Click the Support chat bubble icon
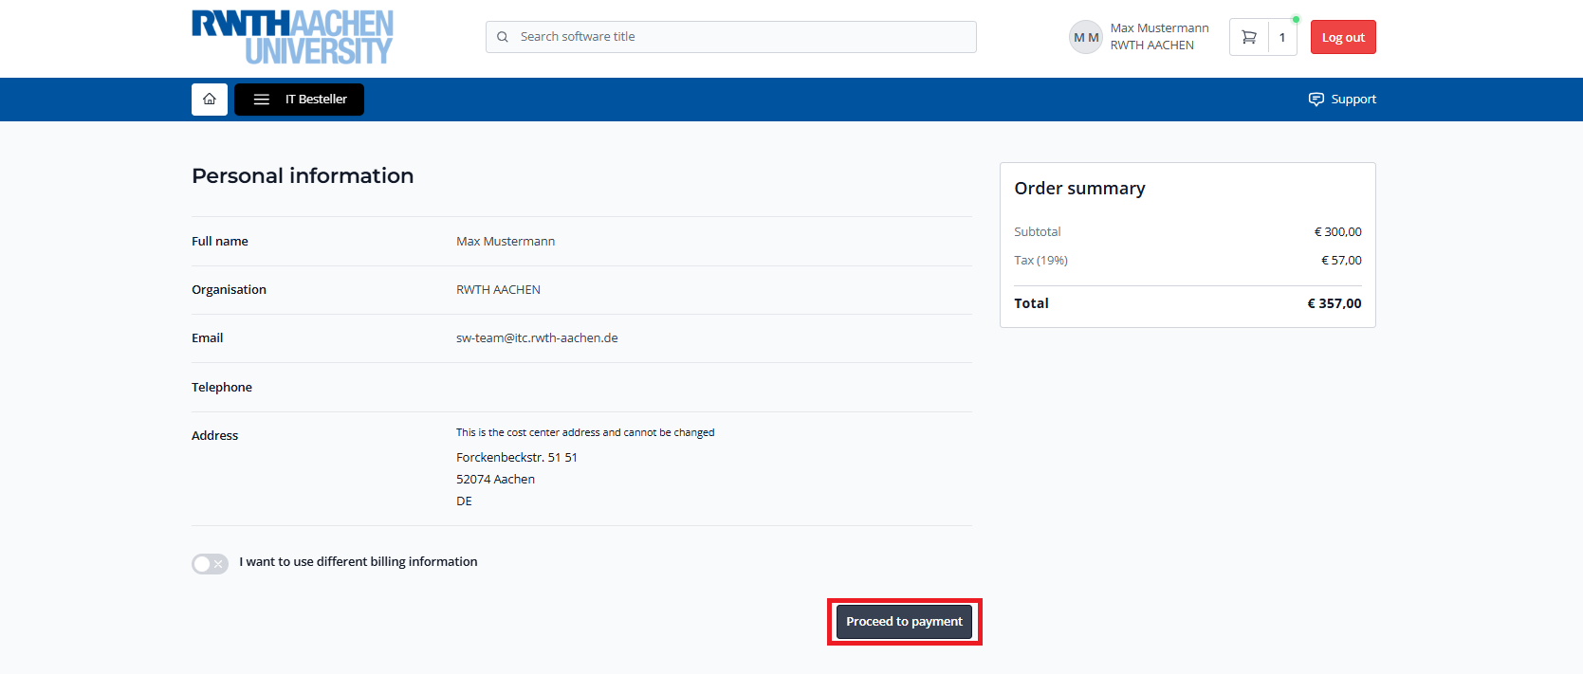The image size is (1583, 674). tap(1316, 100)
